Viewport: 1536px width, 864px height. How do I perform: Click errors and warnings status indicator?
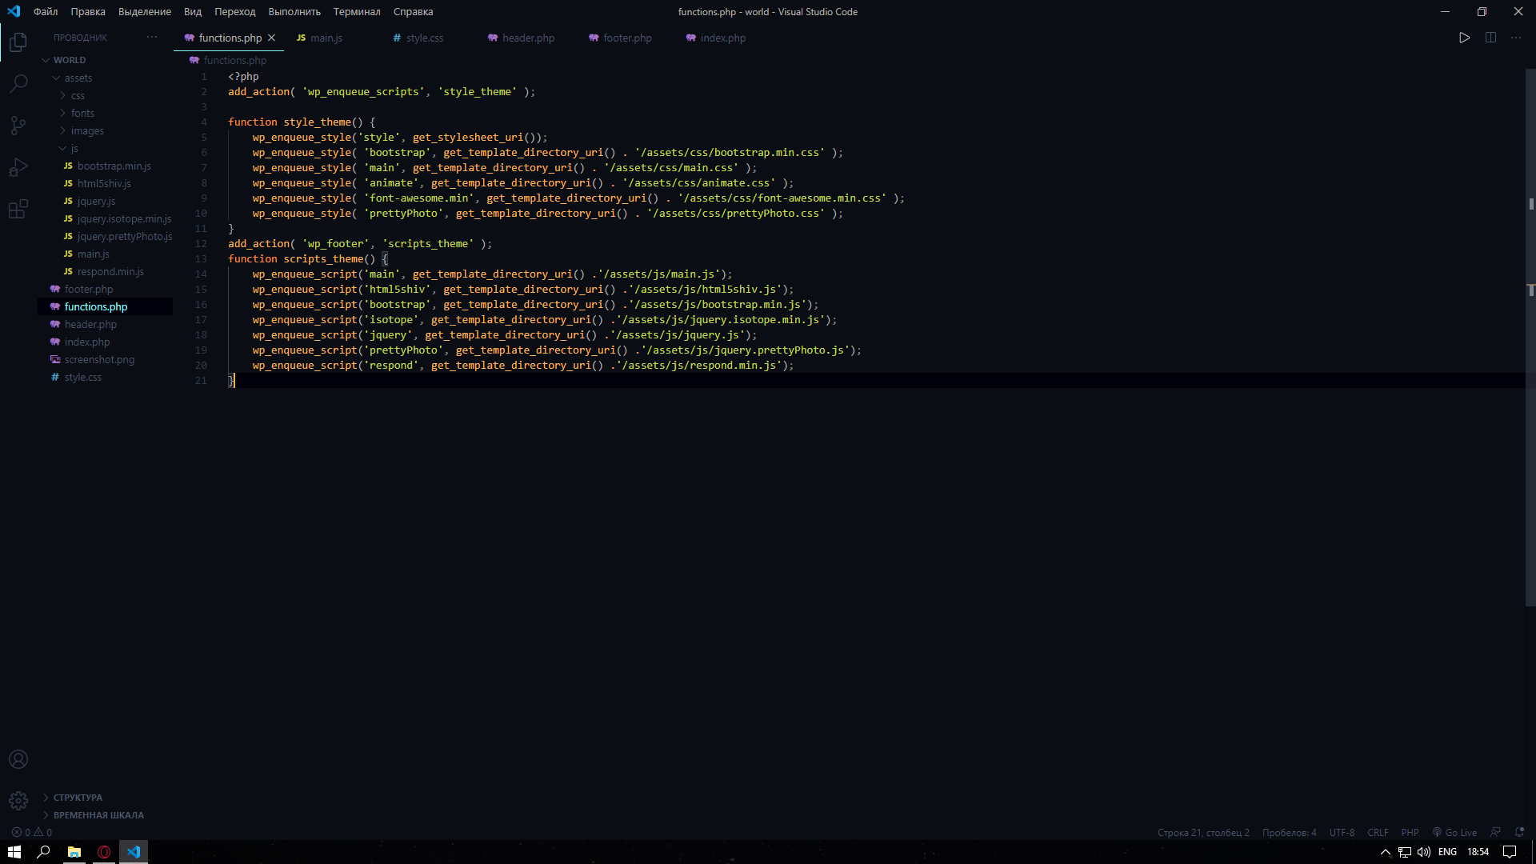pos(32,832)
